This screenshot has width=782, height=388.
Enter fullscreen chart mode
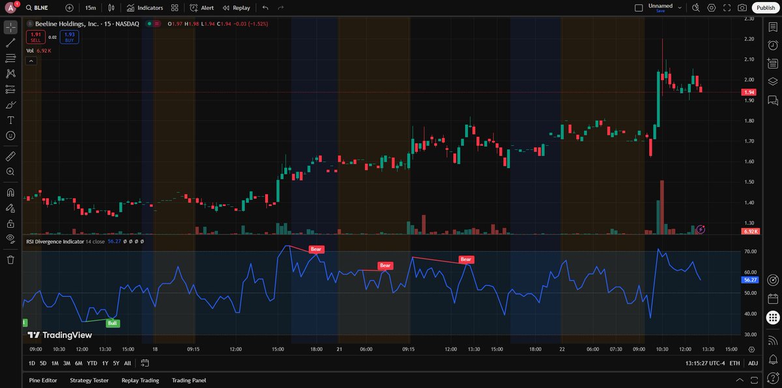pyautogui.click(x=727, y=8)
